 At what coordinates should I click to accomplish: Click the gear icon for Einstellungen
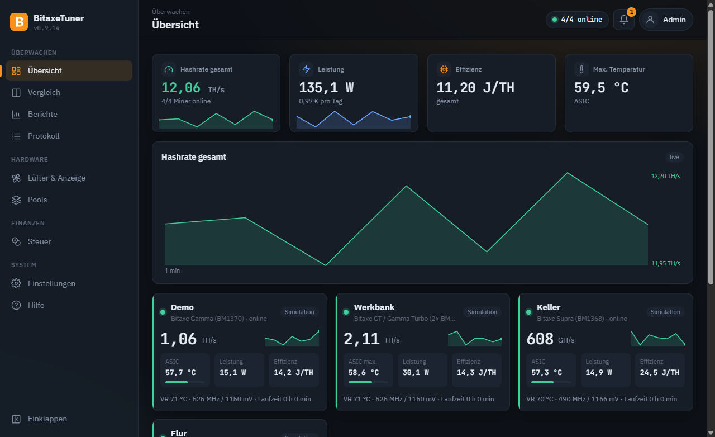(16, 283)
